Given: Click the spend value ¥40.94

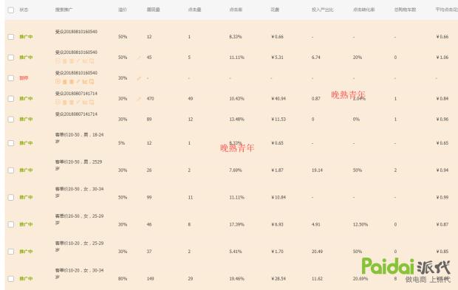Looking at the screenshot, I should [x=278, y=99].
